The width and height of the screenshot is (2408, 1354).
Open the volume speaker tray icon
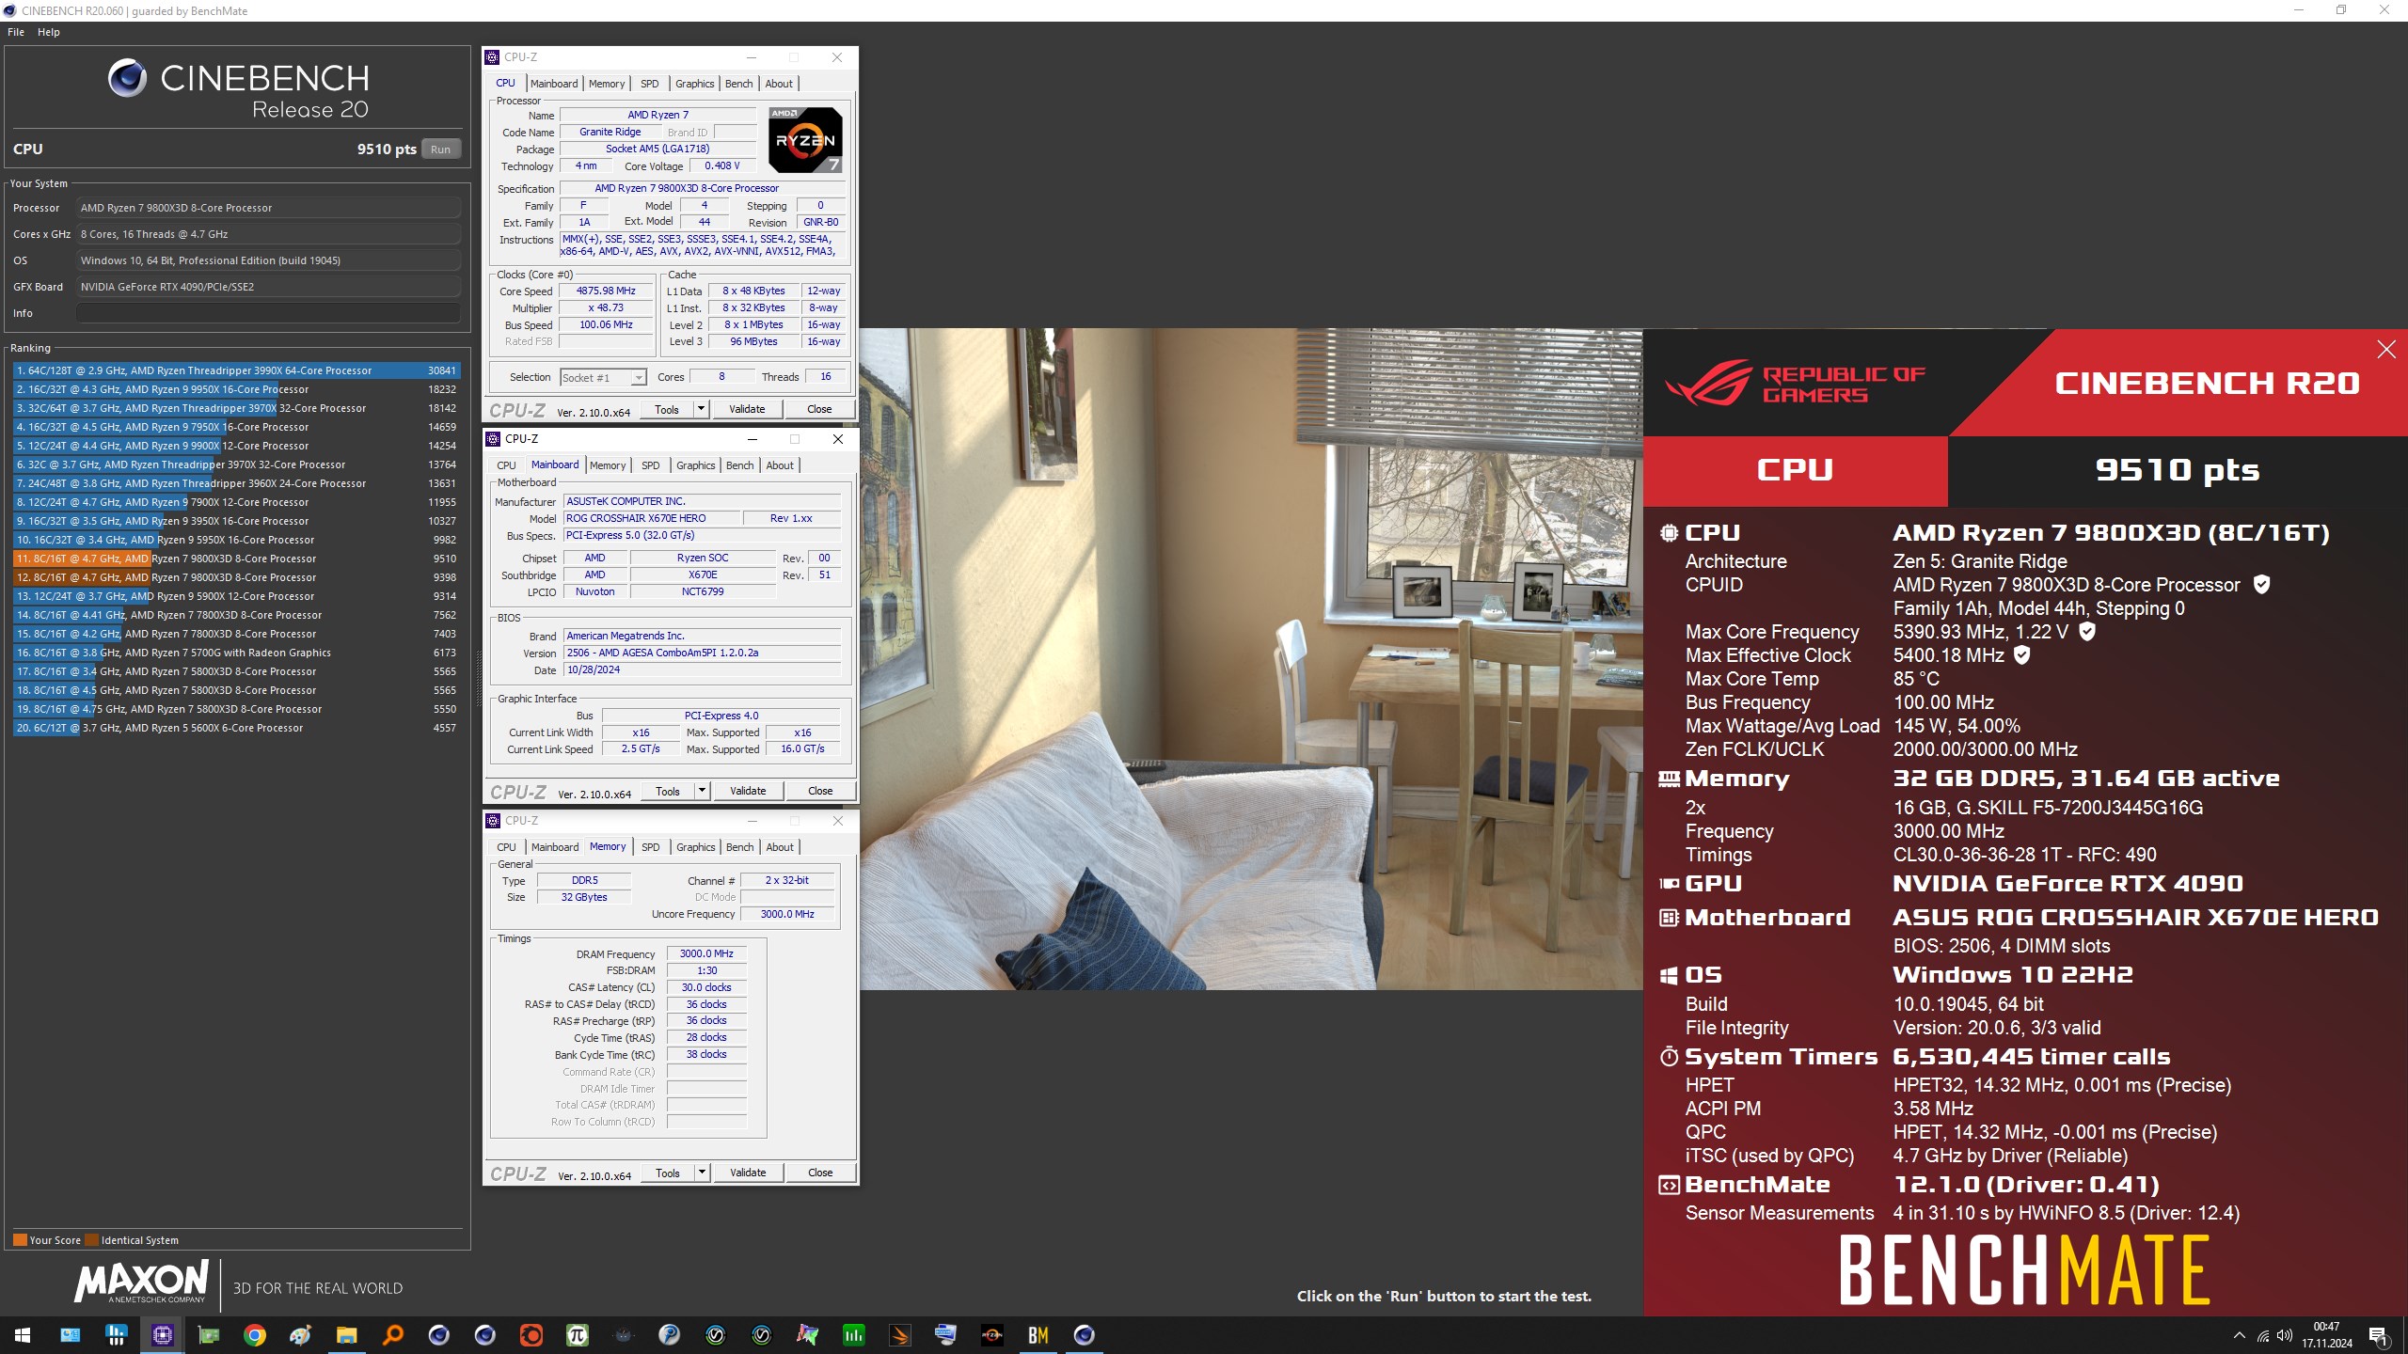click(x=2285, y=1335)
